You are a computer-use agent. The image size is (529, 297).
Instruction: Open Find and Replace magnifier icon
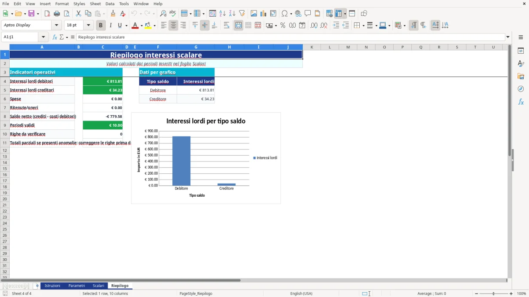[x=163, y=14]
